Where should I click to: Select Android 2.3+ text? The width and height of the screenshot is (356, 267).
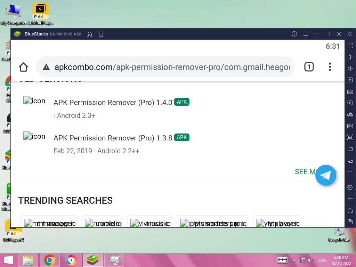tap(76, 115)
